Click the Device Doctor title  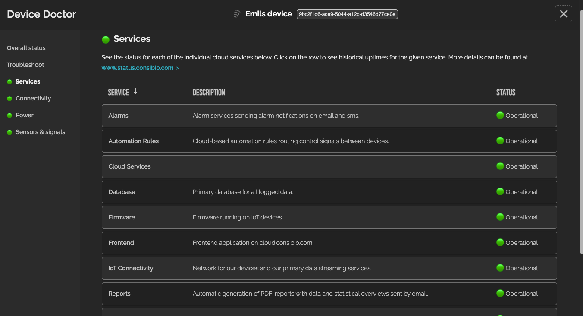[41, 14]
